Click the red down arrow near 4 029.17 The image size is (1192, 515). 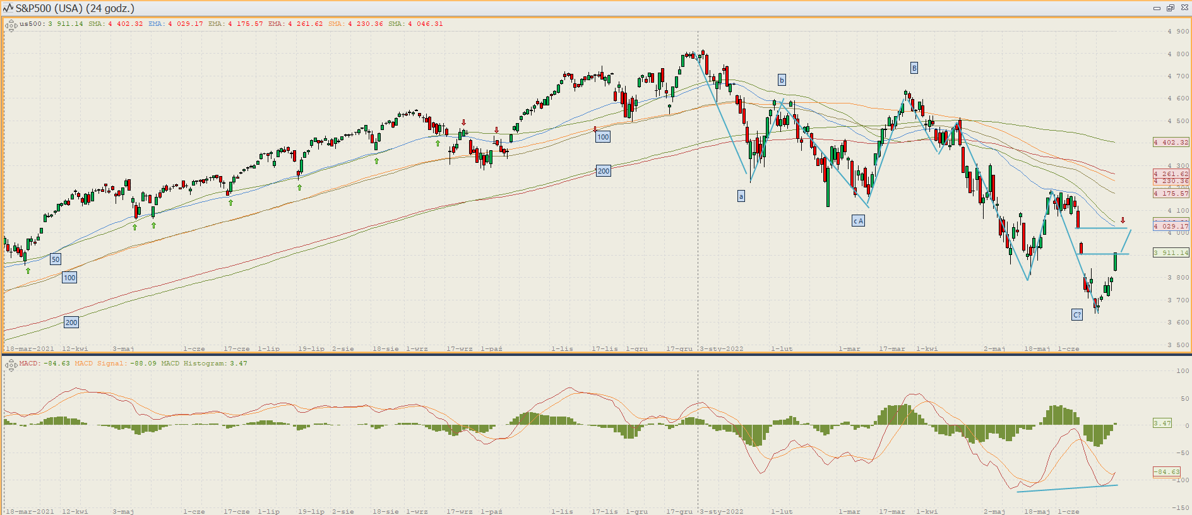click(x=1123, y=220)
